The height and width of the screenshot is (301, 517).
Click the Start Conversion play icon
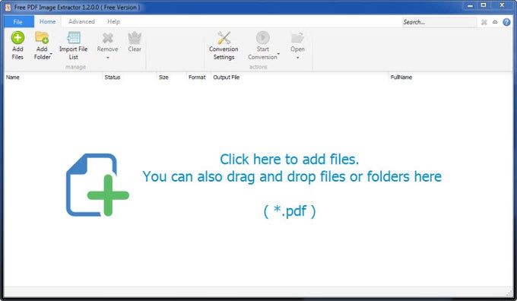pyautogui.click(x=263, y=37)
